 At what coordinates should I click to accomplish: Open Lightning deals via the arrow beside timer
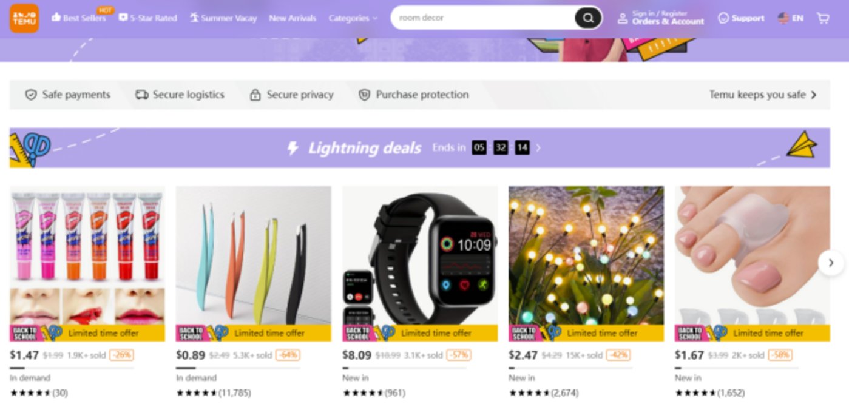538,147
